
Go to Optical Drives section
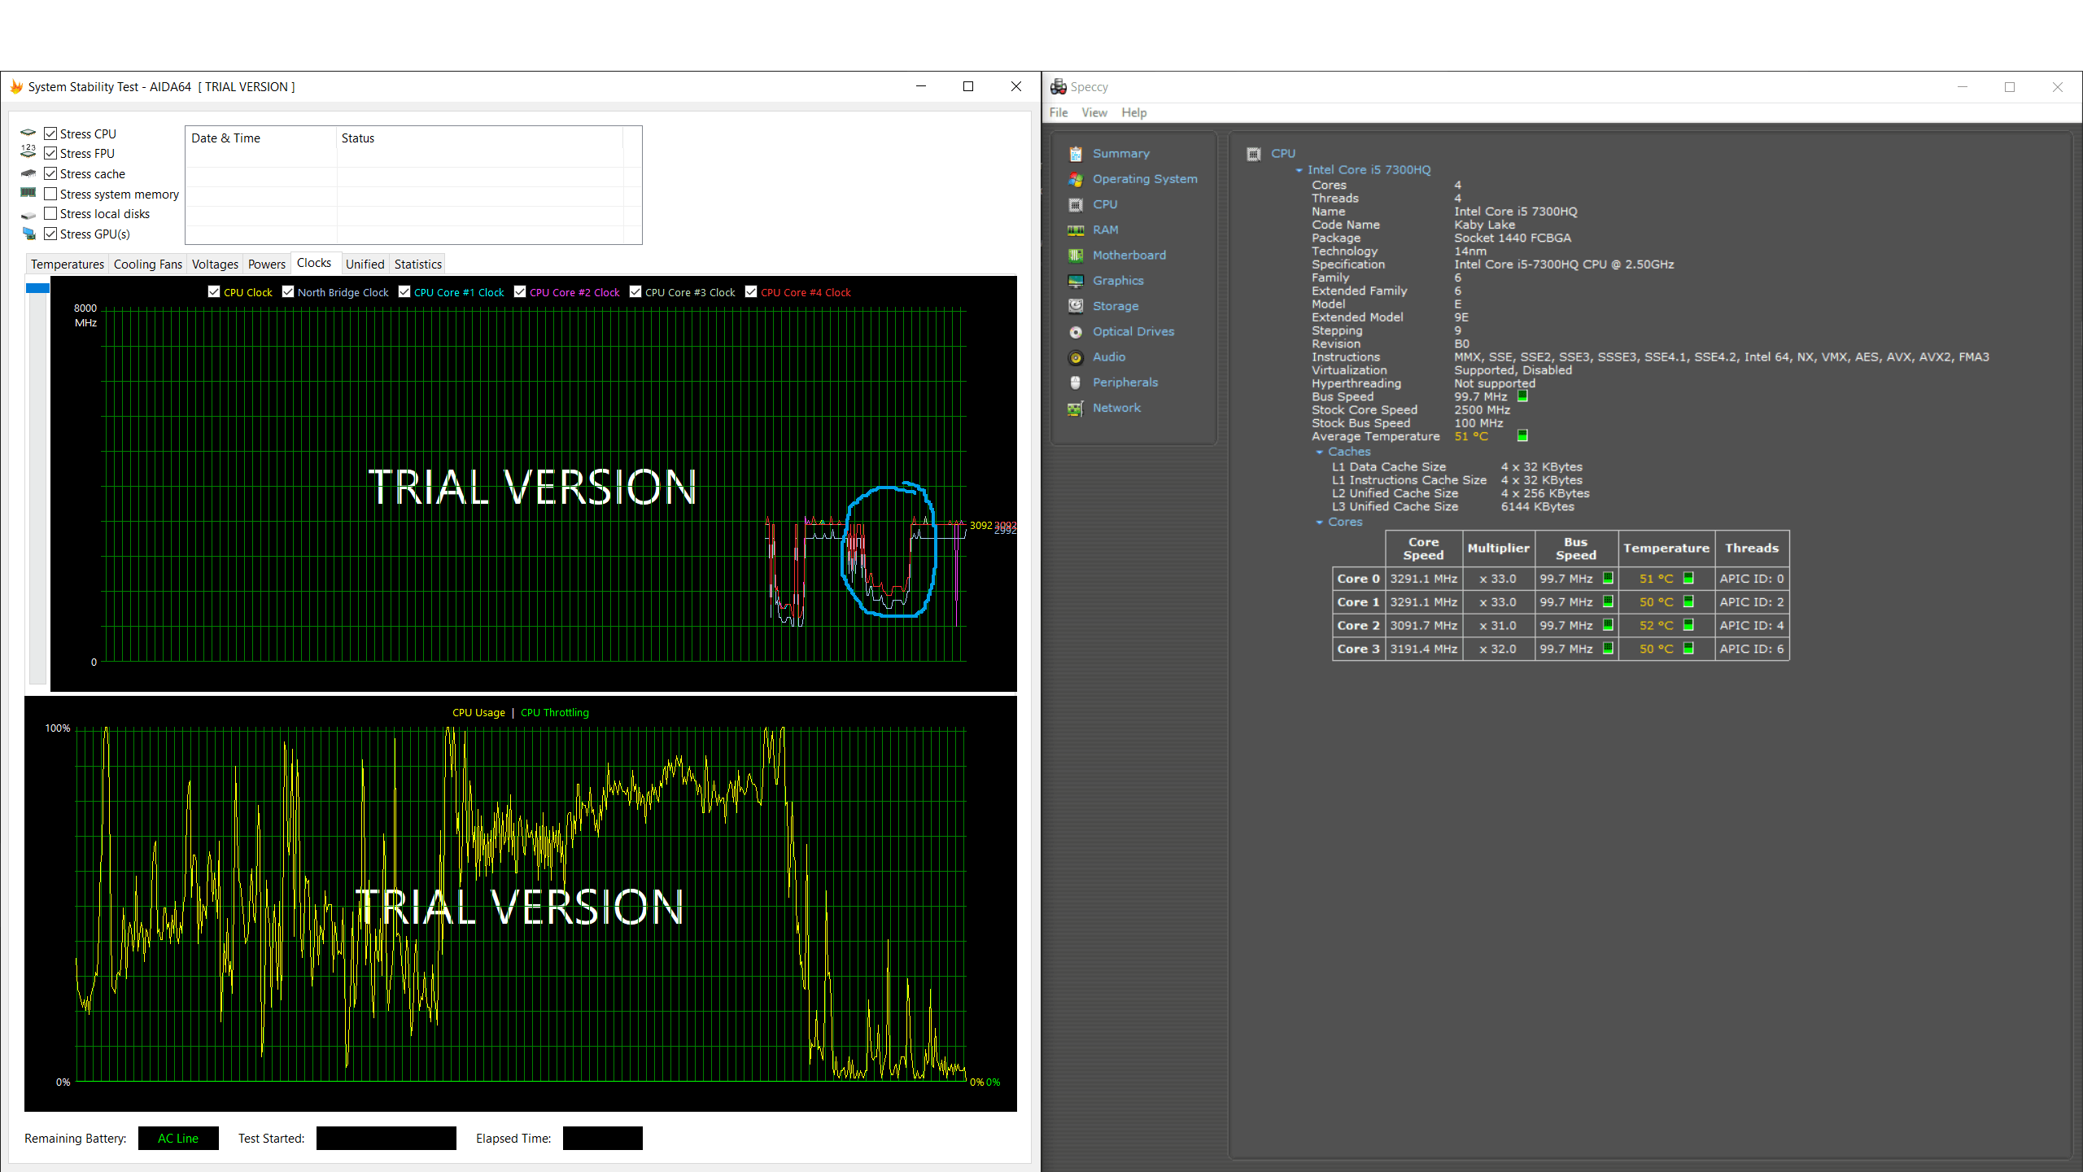point(1133,331)
